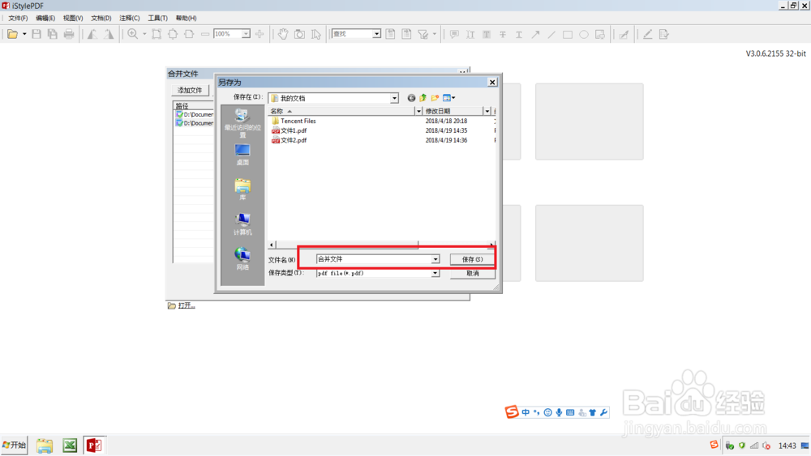Toggle the first D:\Documen path checkbox
Screen dimensions: 811x456
[179, 114]
